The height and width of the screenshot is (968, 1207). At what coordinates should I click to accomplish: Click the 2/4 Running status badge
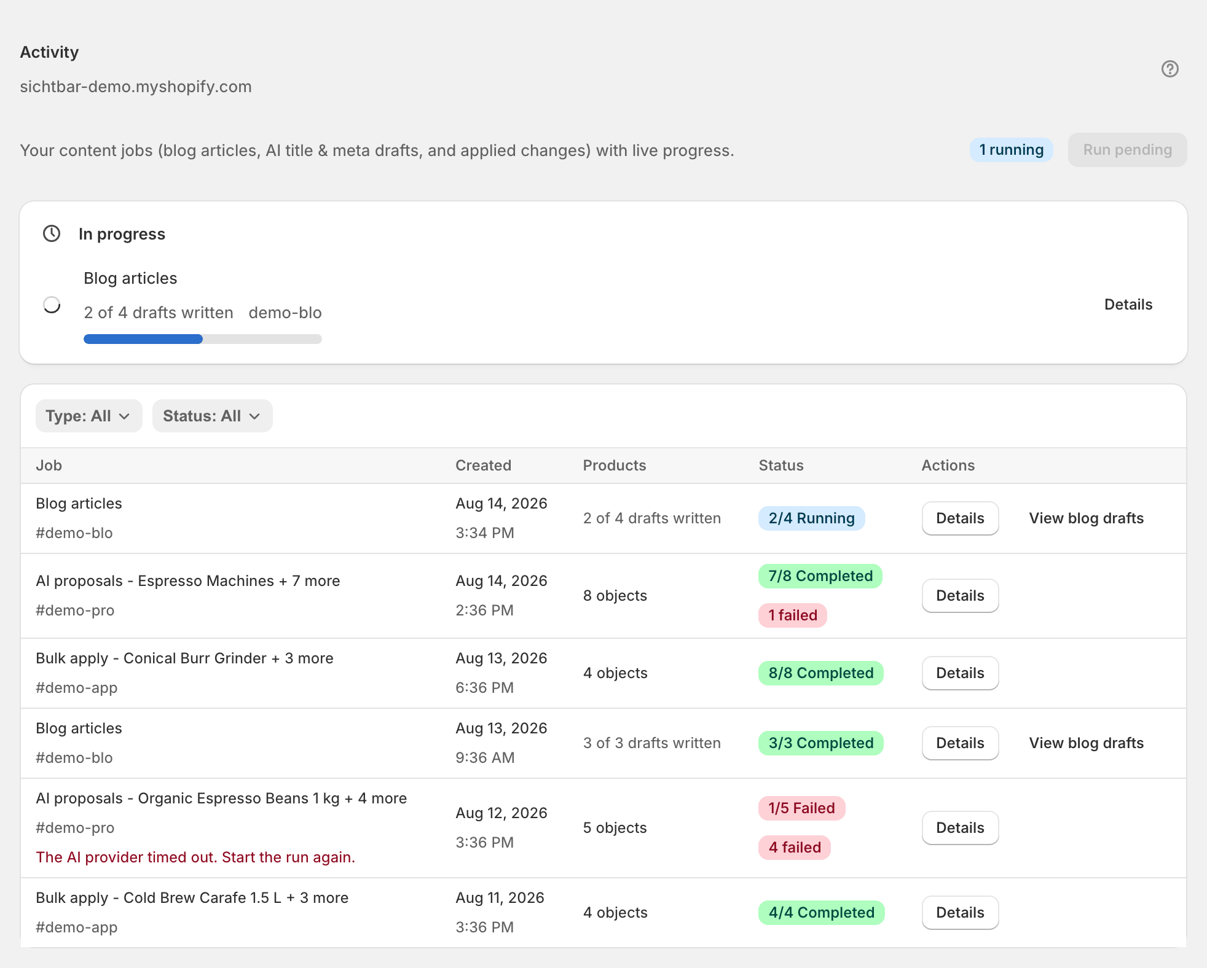coord(811,518)
